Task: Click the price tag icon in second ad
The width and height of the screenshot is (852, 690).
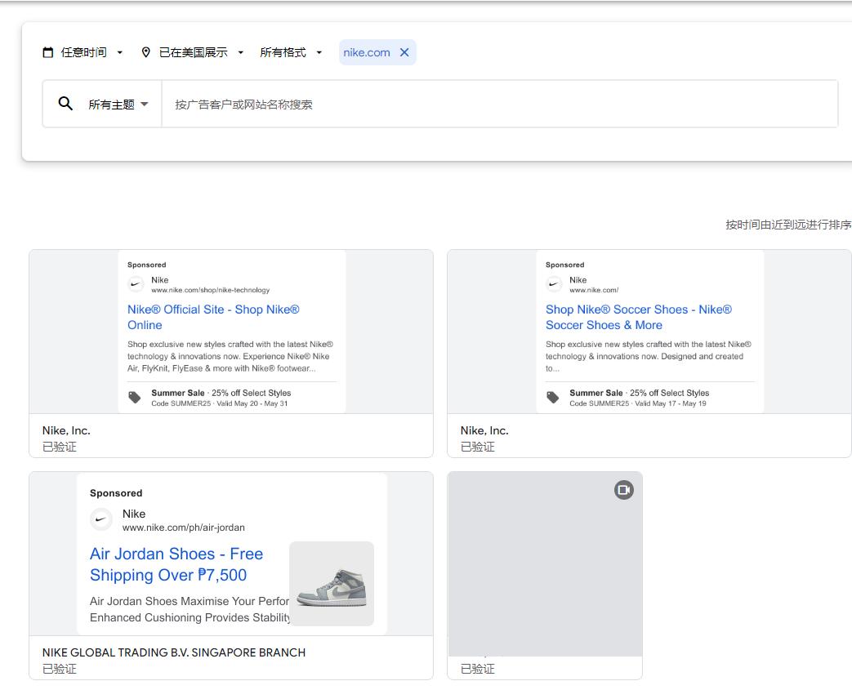Action: click(553, 398)
